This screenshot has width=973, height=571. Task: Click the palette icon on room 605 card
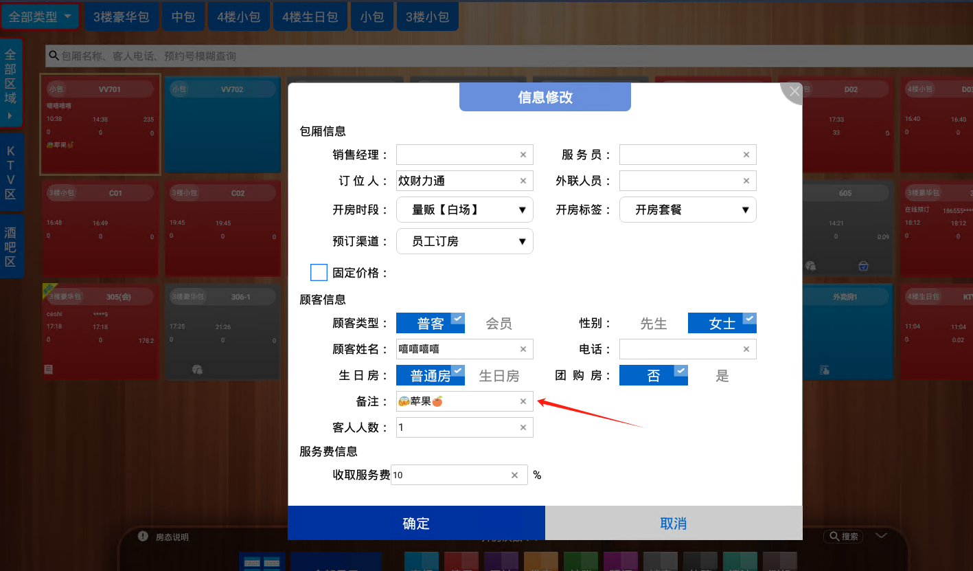point(810,266)
